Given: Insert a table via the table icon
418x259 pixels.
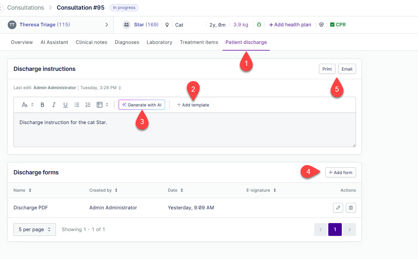Looking at the screenshot, I should 100,105.
